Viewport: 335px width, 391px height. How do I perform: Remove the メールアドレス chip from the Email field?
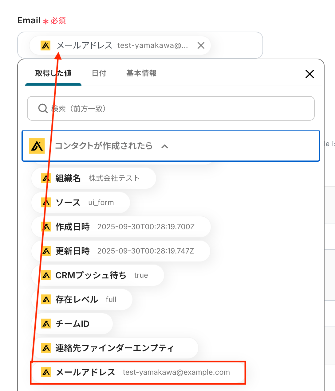201,45
